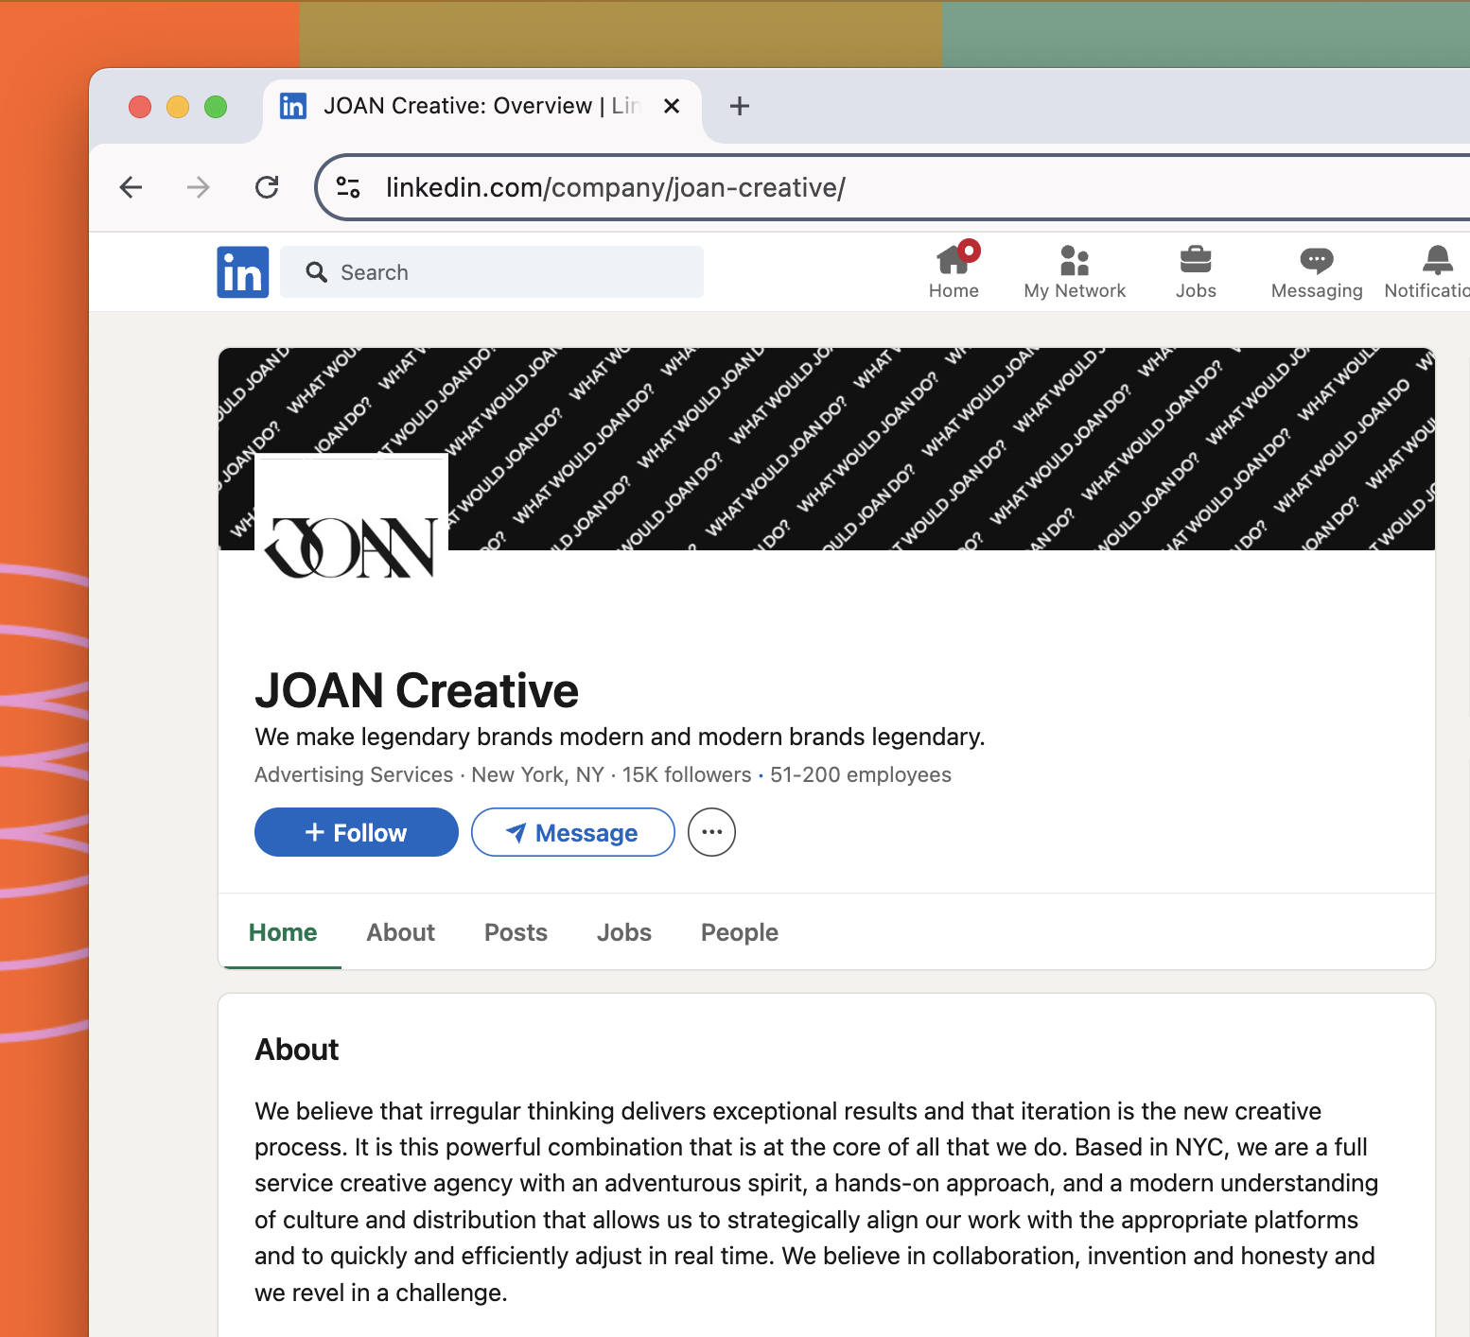Click the About description paragraph text
The width and height of the screenshot is (1470, 1337).
[816, 1202]
